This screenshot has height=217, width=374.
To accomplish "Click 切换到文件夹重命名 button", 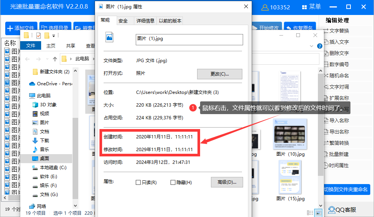I will point(347,190).
